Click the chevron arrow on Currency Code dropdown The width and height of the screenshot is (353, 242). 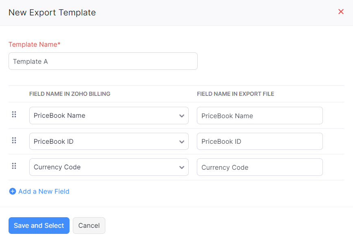tap(182, 167)
